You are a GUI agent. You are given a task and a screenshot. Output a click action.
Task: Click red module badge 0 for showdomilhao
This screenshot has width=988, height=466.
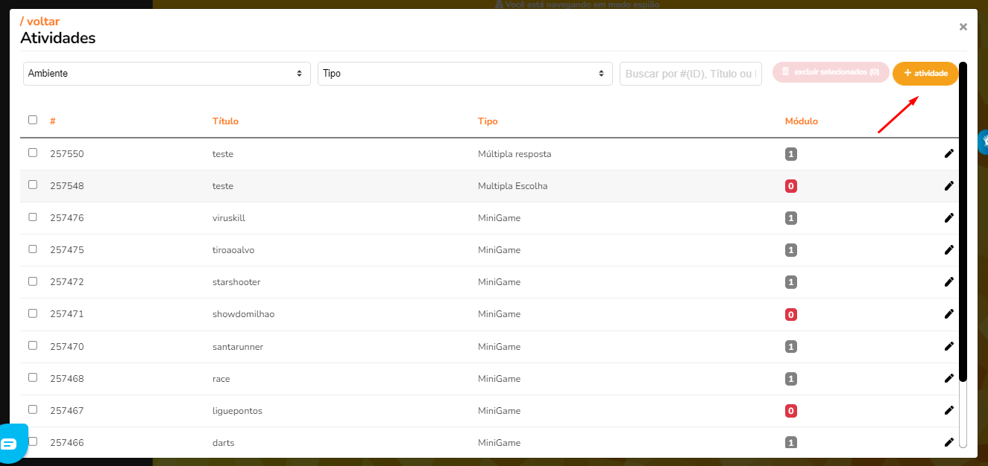point(791,314)
